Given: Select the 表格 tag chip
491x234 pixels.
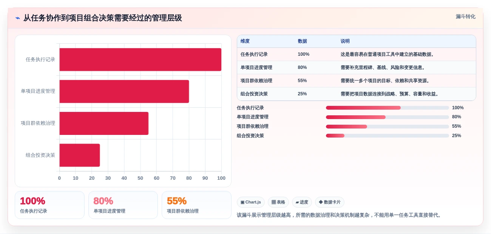Looking at the screenshot, I should pyautogui.click(x=278, y=202).
